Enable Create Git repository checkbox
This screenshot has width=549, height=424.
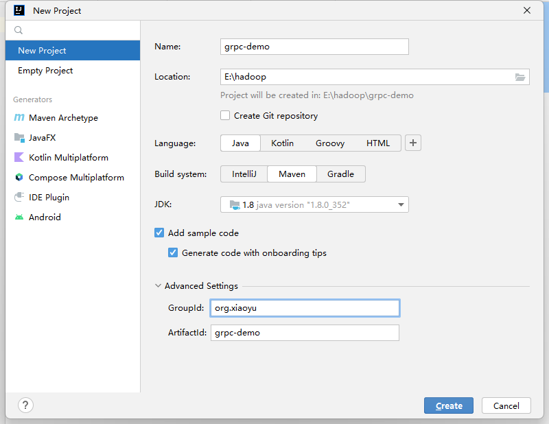pyautogui.click(x=225, y=116)
